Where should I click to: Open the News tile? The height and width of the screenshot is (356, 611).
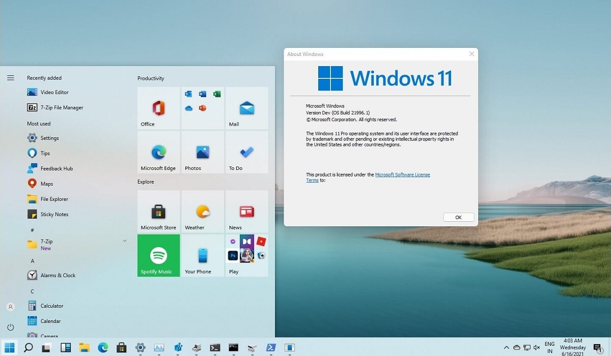(x=247, y=212)
